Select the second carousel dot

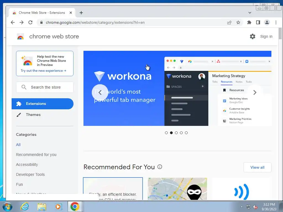[x=171, y=133]
